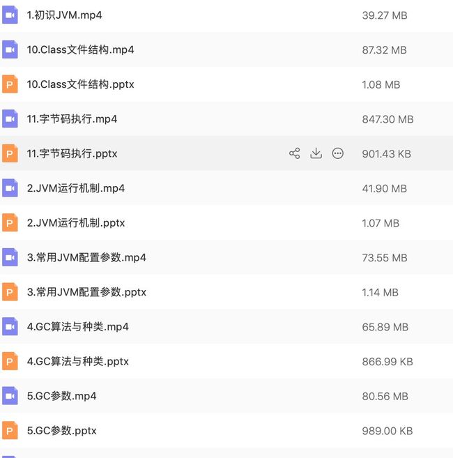Click the 1.08 MB size value
The image size is (453, 458).
point(381,85)
